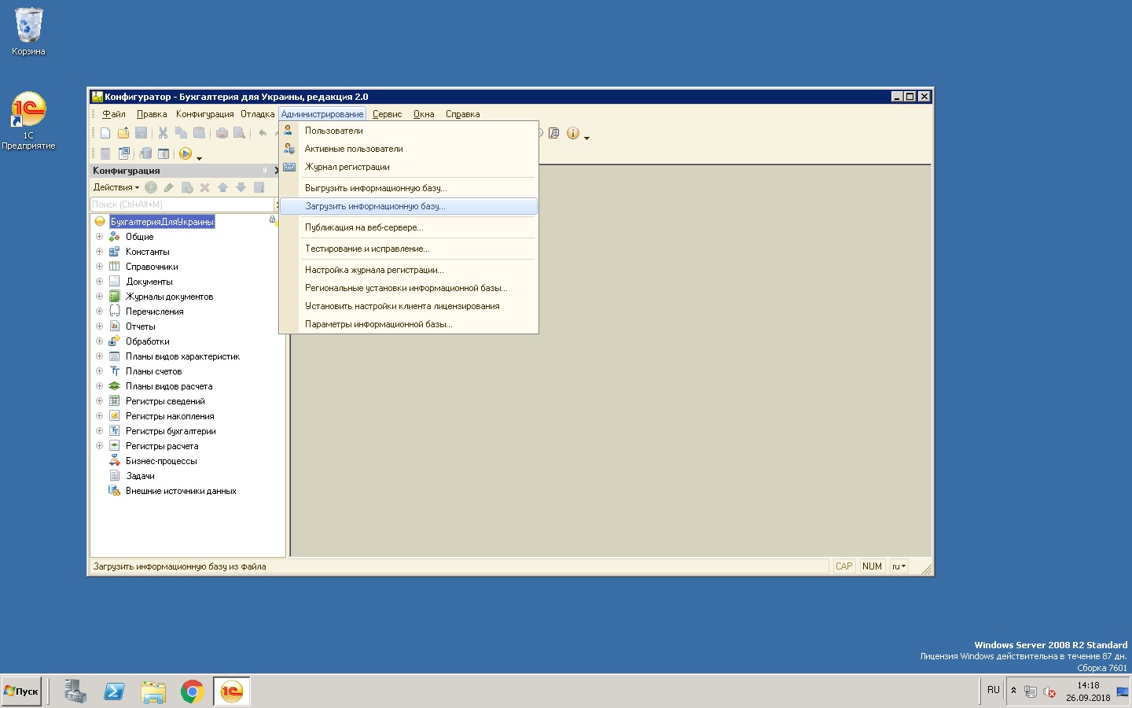Click the Undo arrow toolbar icon
Image resolution: width=1132 pixels, height=708 pixels.
[263, 133]
